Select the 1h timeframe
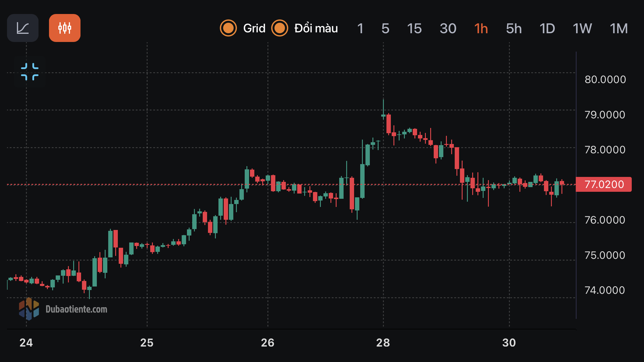 [481, 29]
